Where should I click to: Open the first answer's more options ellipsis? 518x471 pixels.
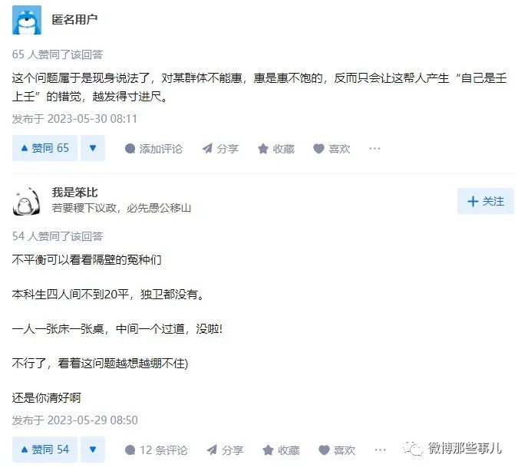pyautogui.click(x=374, y=149)
